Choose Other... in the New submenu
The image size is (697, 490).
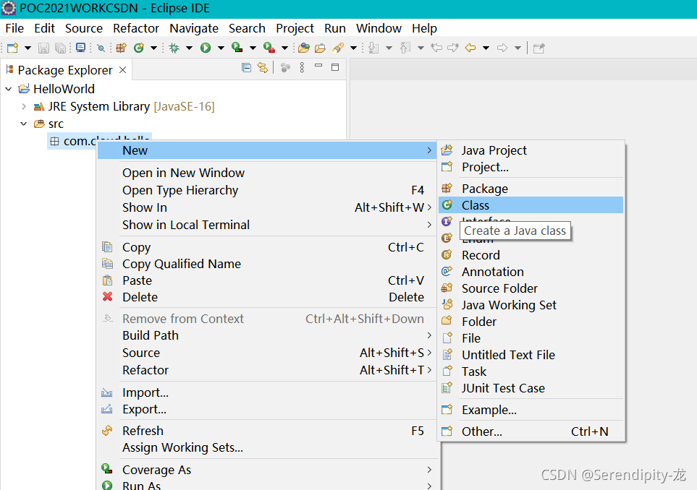coord(531,431)
